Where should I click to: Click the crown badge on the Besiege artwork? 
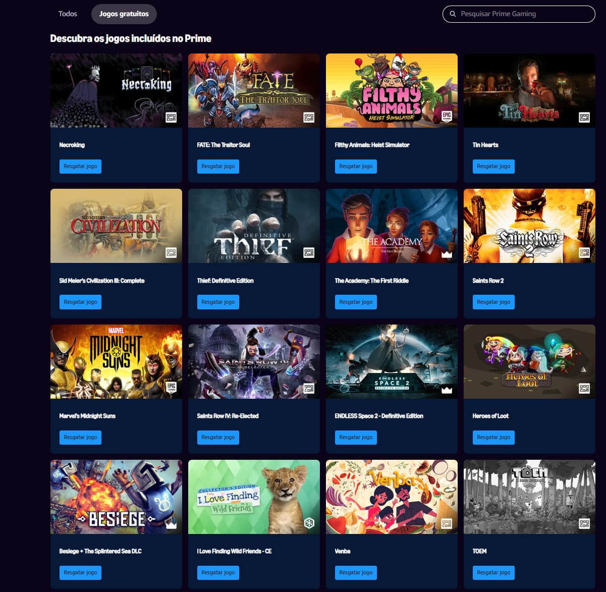click(x=171, y=524)
